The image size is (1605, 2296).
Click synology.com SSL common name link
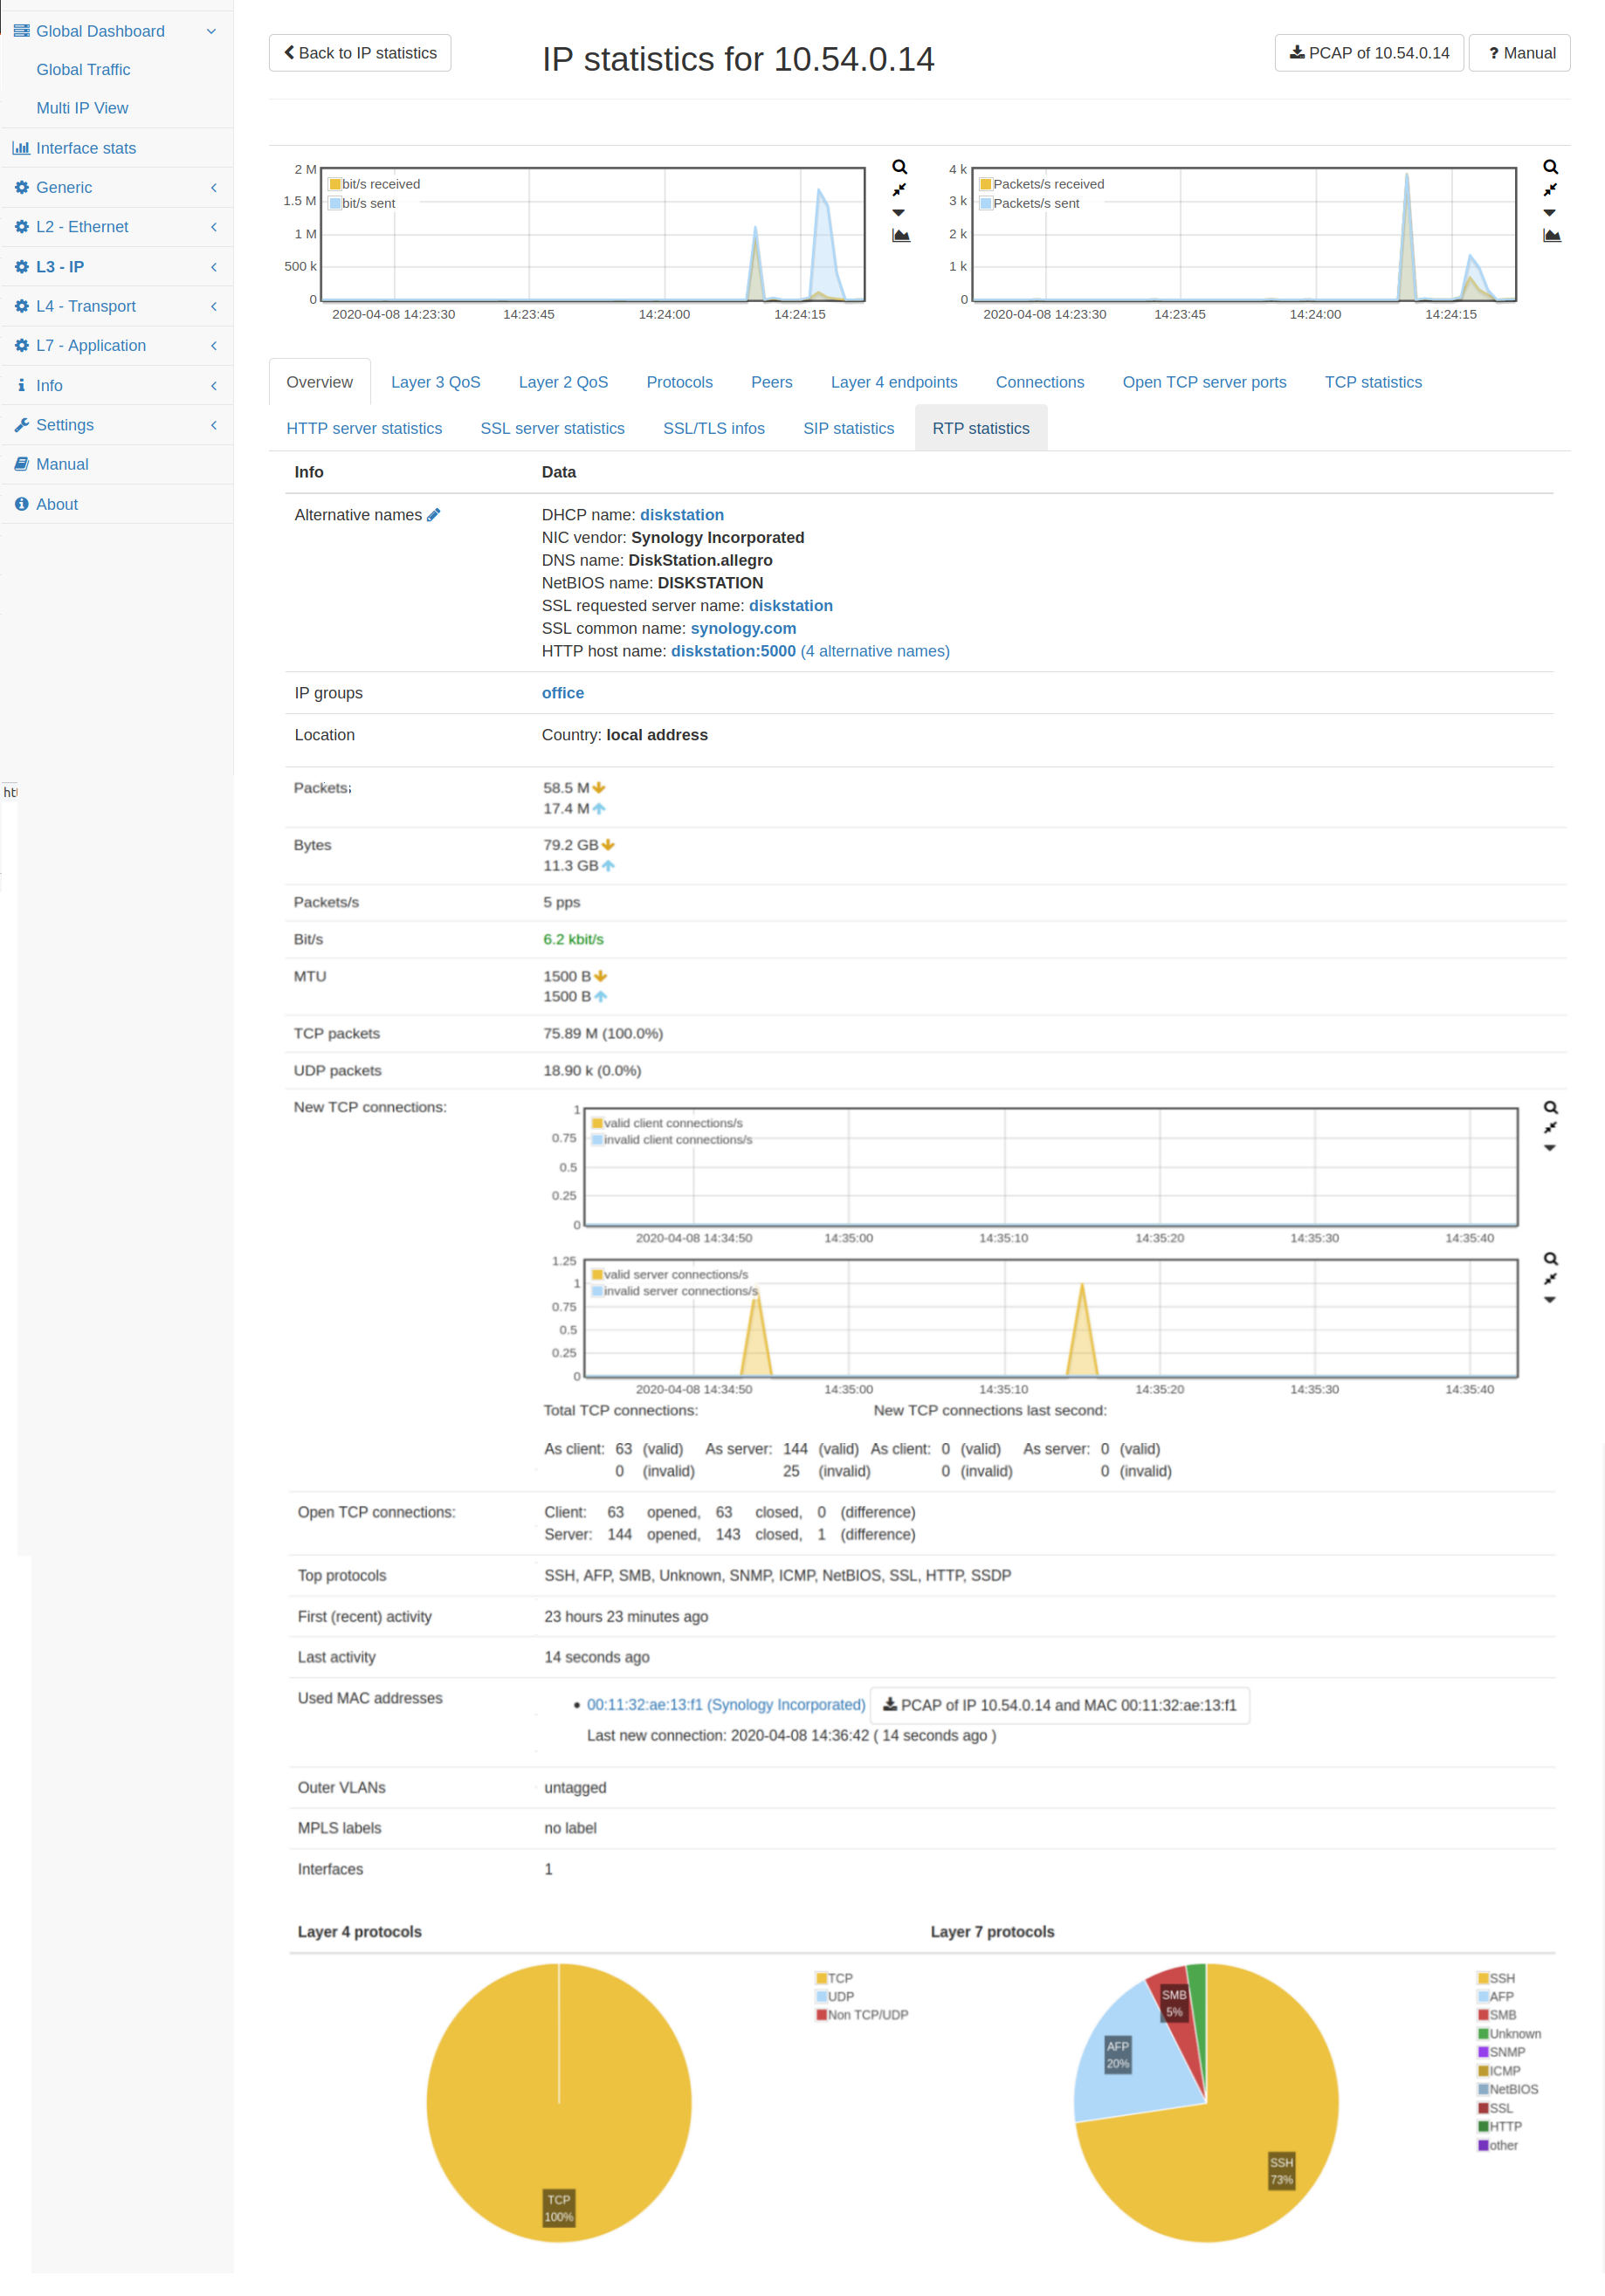[743, 629]
